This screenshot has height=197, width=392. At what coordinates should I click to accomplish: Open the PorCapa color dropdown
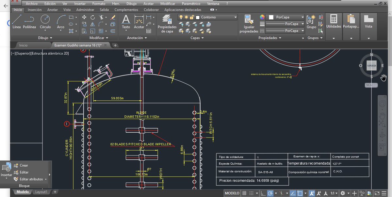click(x=303, y=17)
